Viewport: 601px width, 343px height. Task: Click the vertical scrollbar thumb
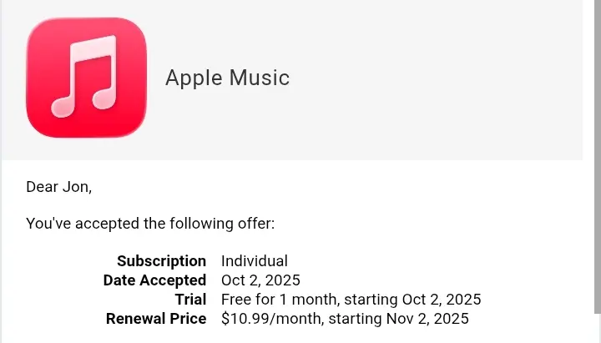pyautogui.click(x=598, y=157)
